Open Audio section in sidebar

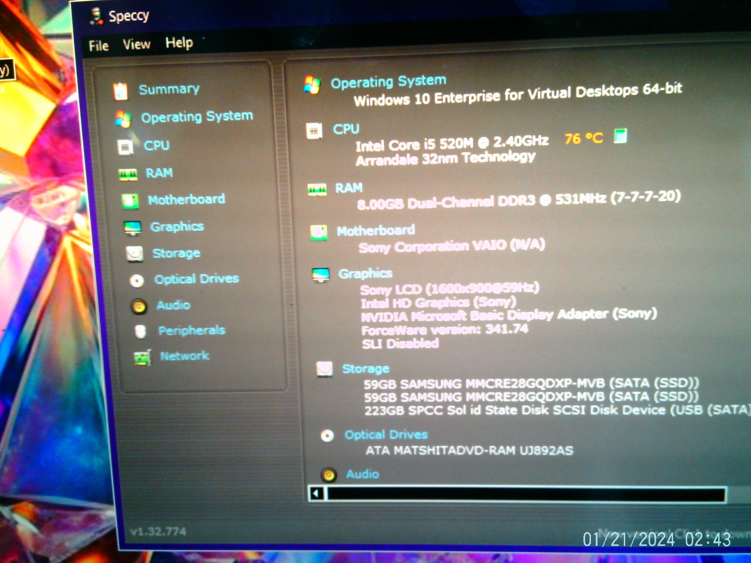point(173,305)
